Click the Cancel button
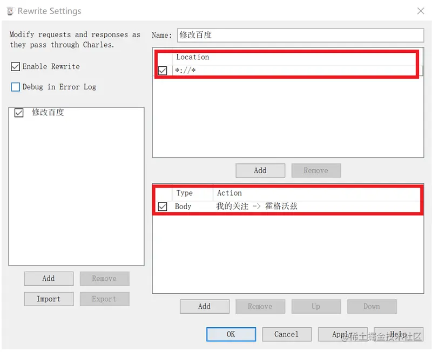This screenshot has width=432, height=352. tap(287, 334)
